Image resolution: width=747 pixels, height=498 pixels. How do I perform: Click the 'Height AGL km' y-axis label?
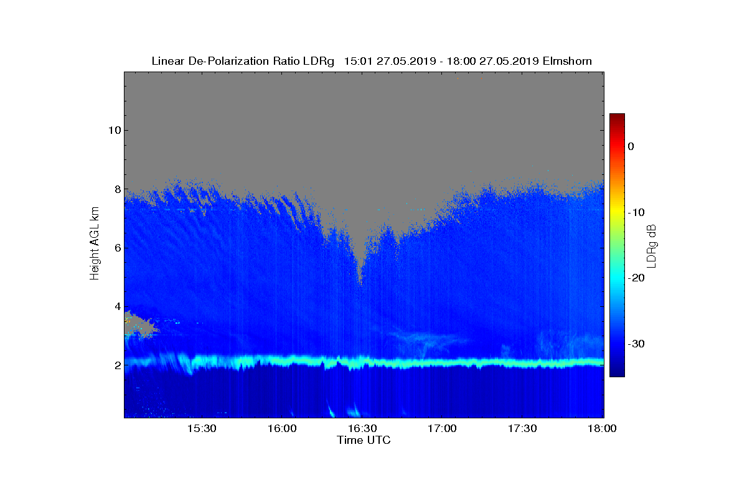(95, 244)
